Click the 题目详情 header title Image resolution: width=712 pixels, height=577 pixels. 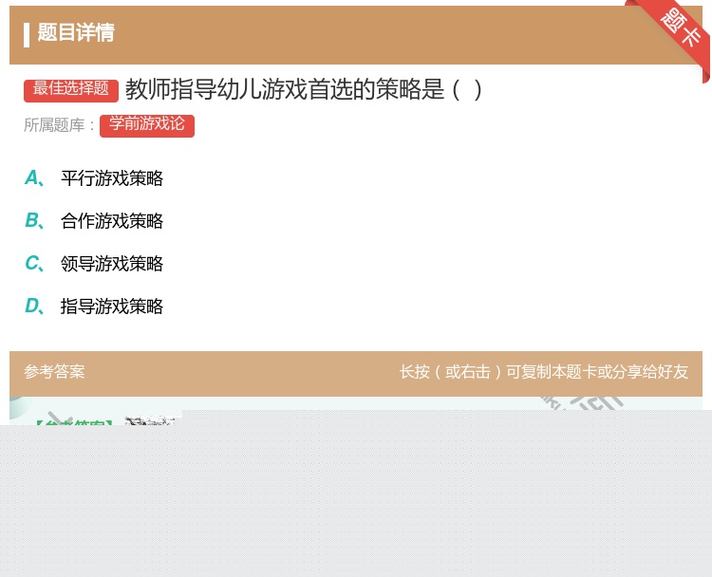click(76, 33)
